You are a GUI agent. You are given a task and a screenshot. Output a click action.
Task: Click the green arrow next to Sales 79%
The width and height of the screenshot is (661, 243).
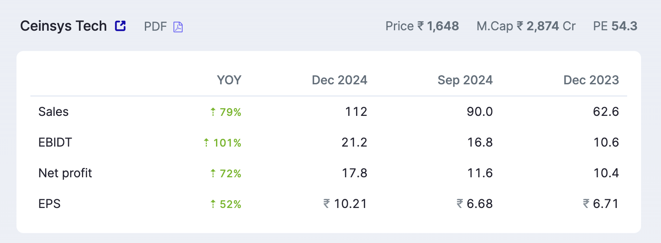[213, 112]
